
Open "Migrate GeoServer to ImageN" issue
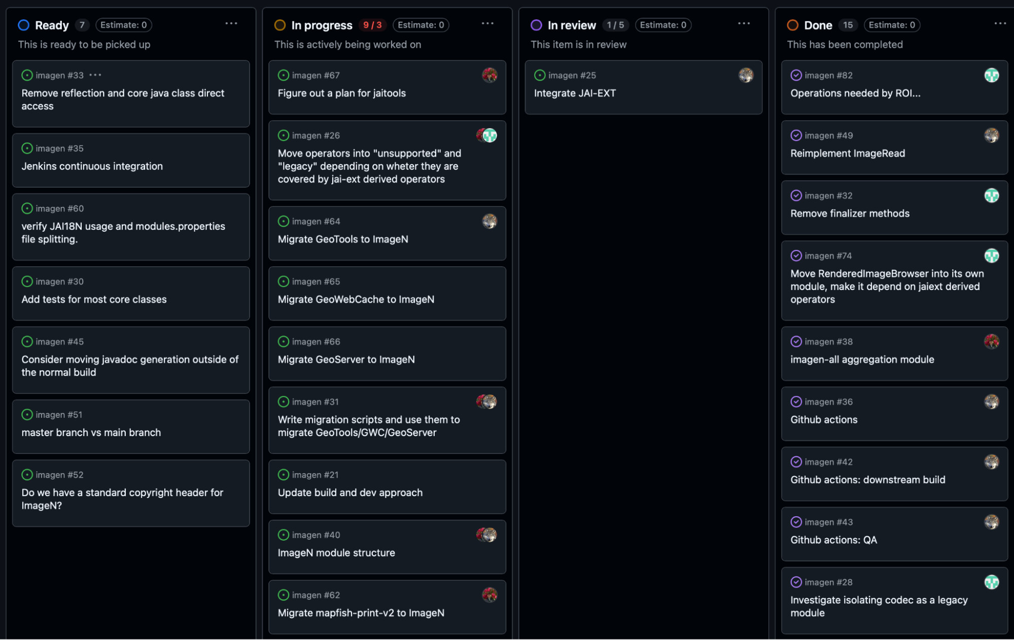346,360
